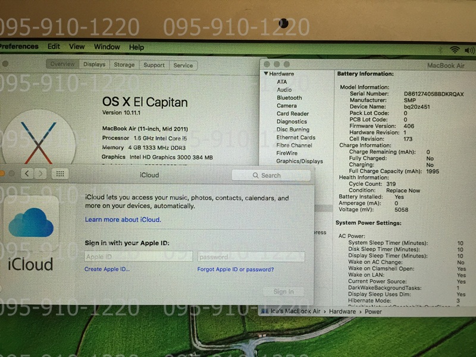
Task: Select Bluetooth in hardware list
Action: [289, 98]
